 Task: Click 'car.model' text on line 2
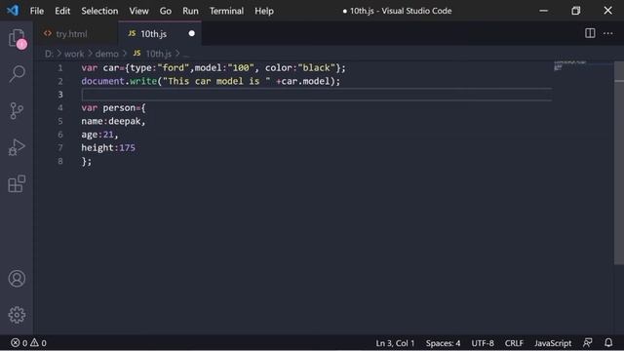[x=305, y=81]
